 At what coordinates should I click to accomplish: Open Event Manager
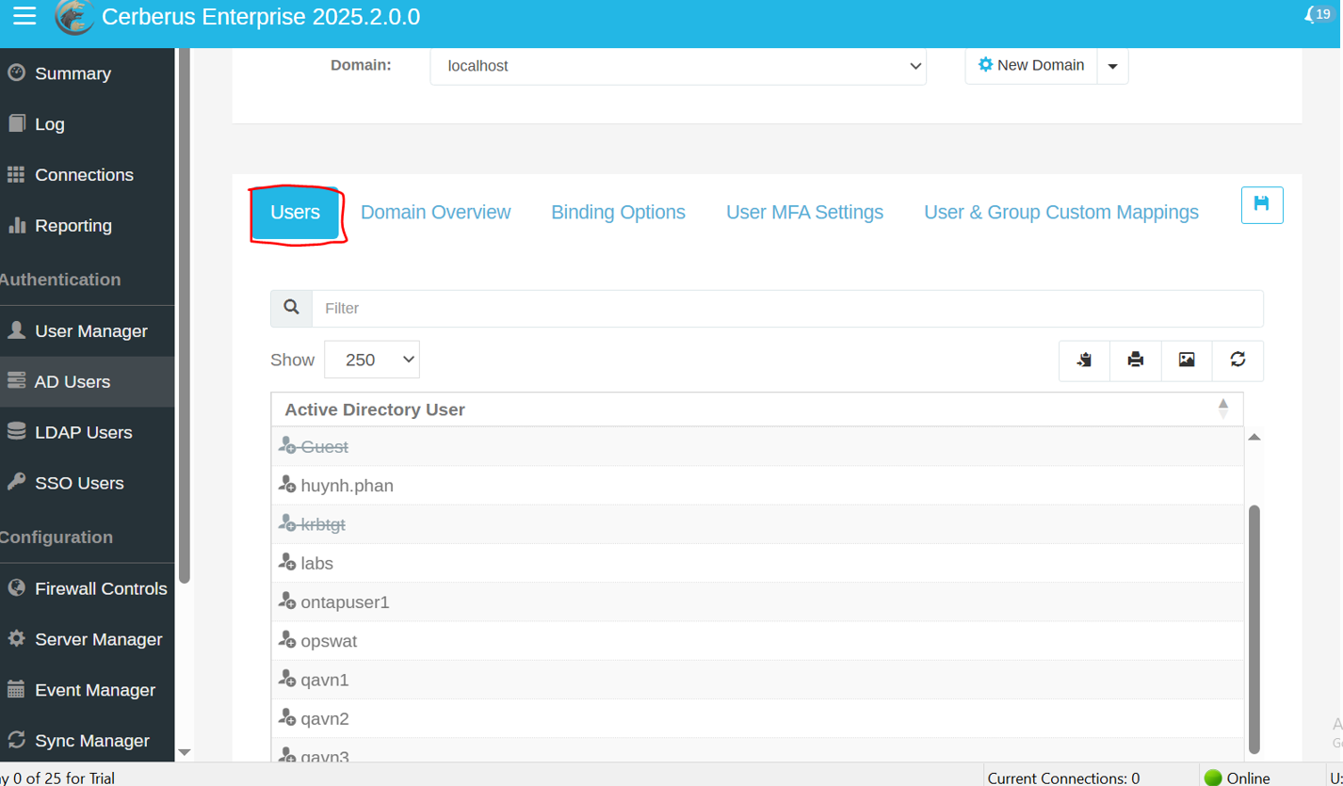[x=94, y=691]
